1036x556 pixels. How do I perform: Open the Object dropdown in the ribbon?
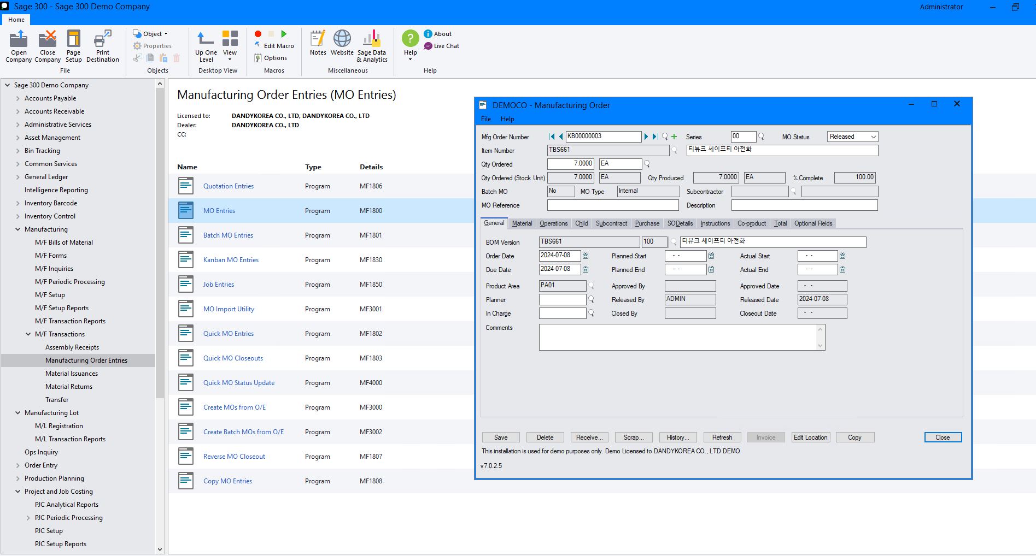(x=151, y=34)
